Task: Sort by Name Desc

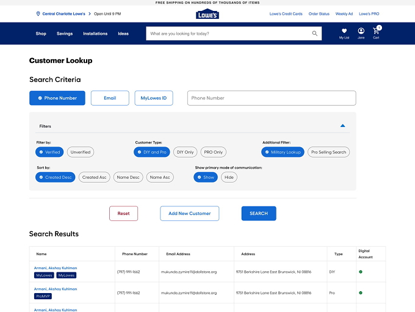Action: pos(128,177)
